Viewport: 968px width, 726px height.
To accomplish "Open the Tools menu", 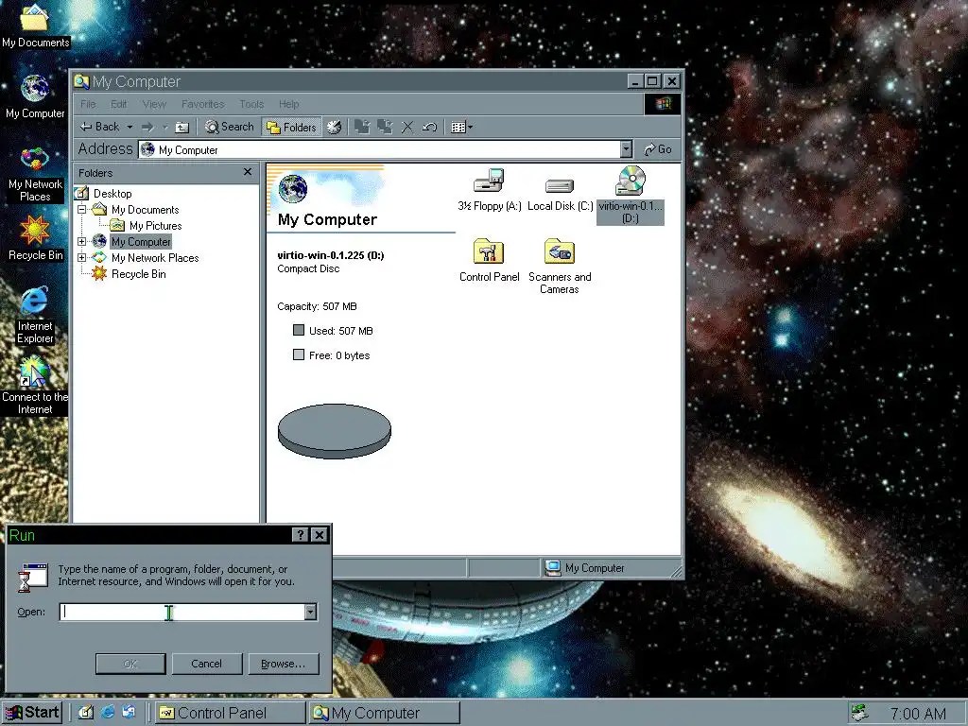I will (x=251, y=104).
